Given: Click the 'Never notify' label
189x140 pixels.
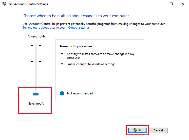Looking at the screenshot, I should pyautogui.click(x=36, y=104).
